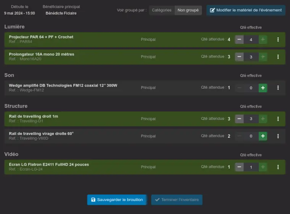
Task: Open options menu for Prolongateur 16A row
Action: [x=278, y=57]
